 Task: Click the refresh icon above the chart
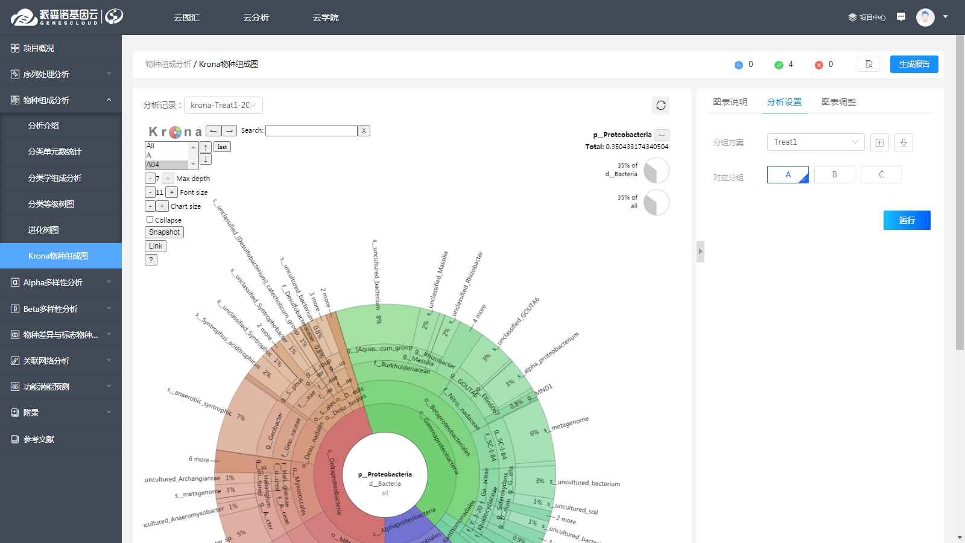click(661, 105)
